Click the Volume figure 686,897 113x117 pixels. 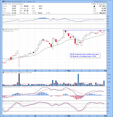tap(102, 13)
